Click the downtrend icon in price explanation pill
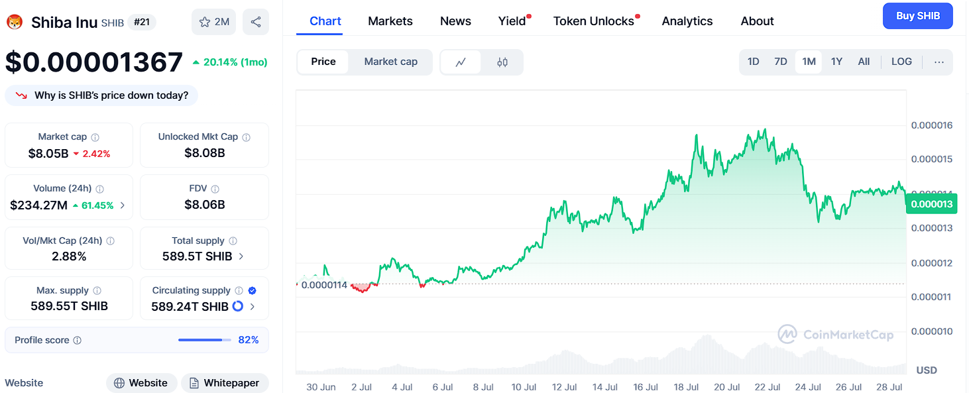Screen dimensions: 969x393 tap(21, 95)
